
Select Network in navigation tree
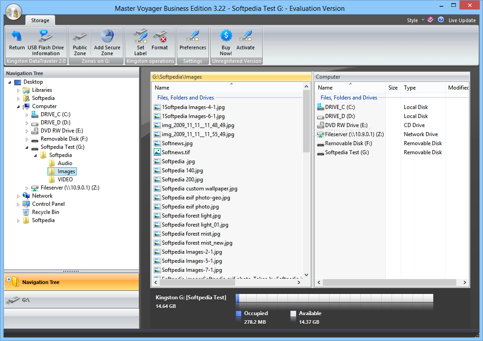[x=38, y=196]
